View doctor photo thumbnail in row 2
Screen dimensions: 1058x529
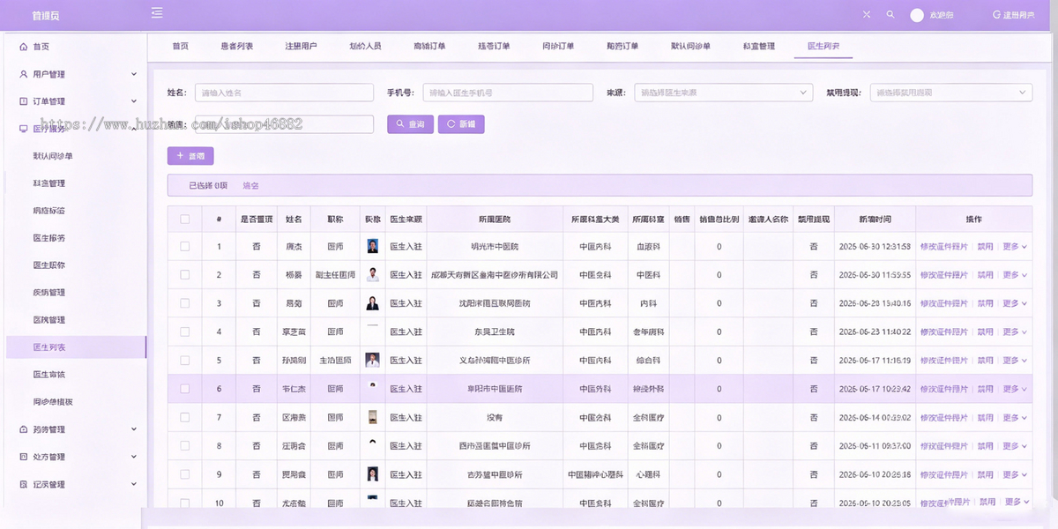pyautogui.click(x=373, y=274)
